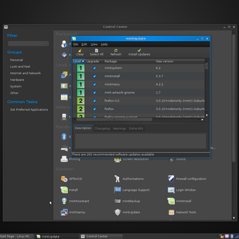Image resolution: width=239 pixels, height=239 pixels.
Task: Click the Control Center titlebar window icon
Action: click(x=6, y=27)
